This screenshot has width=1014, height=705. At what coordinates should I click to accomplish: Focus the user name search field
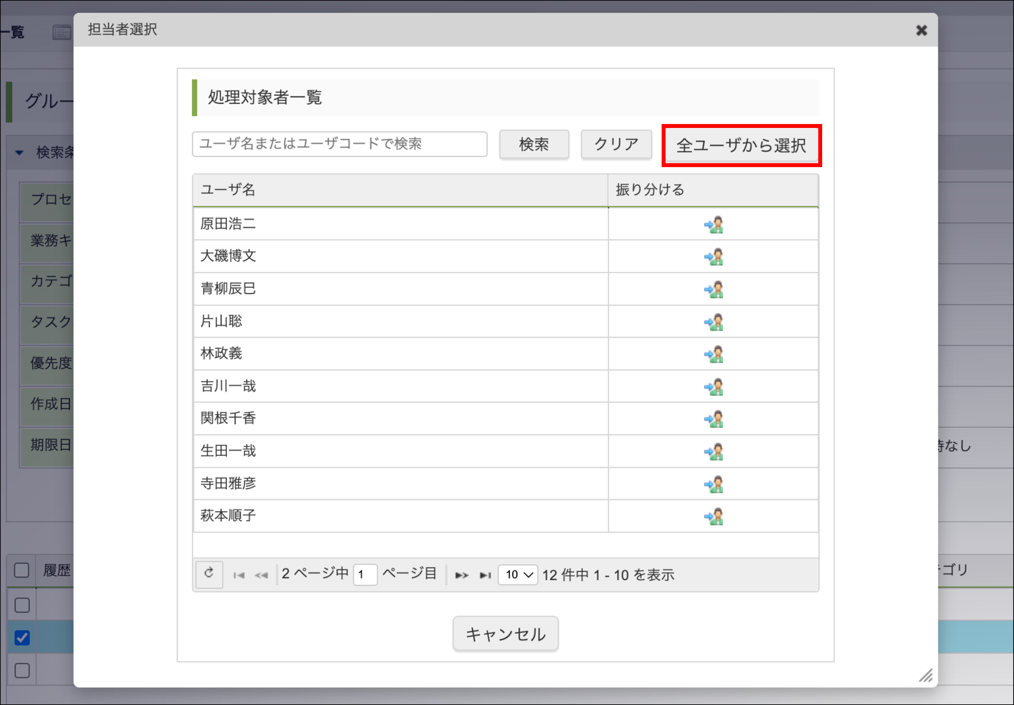coord(340,144)
